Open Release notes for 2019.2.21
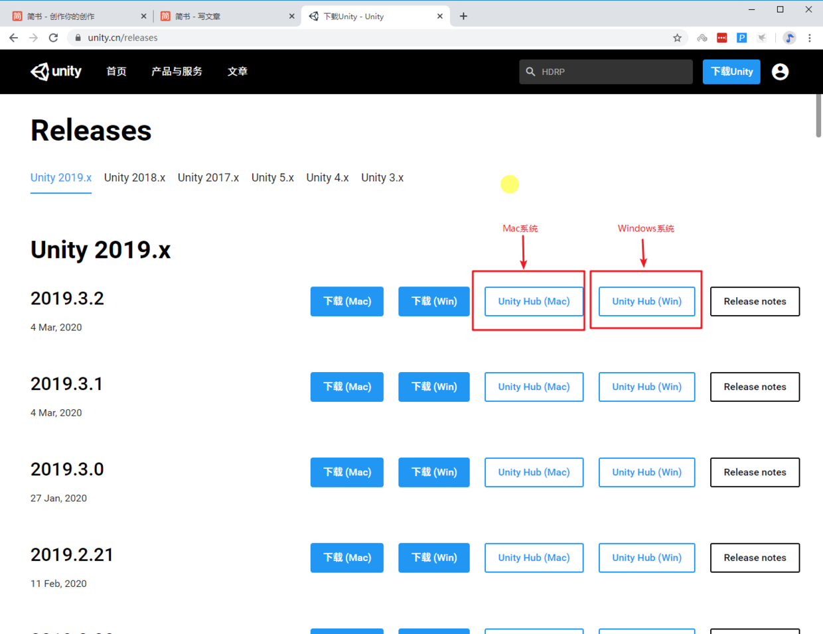The height and width of the screenshot is (634, 823). pos(755,558)
